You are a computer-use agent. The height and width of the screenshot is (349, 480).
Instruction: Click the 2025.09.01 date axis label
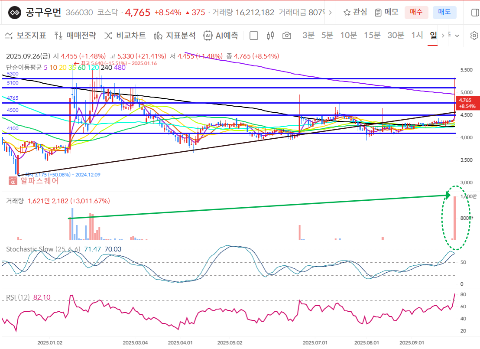click(x=412, y=342)
